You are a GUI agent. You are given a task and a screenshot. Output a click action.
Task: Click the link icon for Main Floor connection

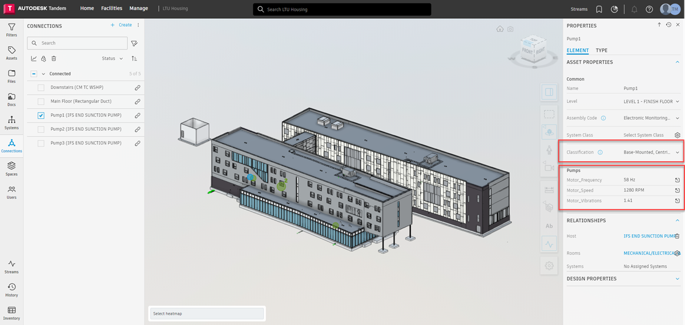pyautogui.click(x=138, y=101)
